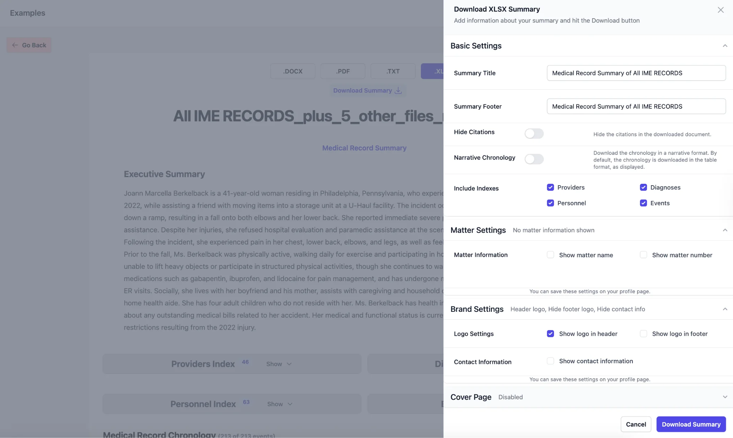
Task: Click the download icon beside Download Summary link
Action: click(x=398, y=90)
